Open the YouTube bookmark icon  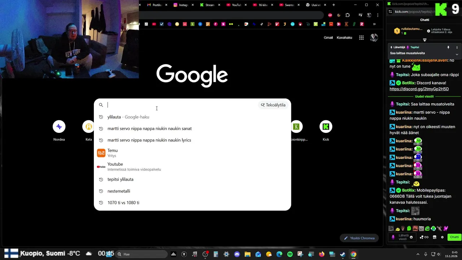coord(154,24)
